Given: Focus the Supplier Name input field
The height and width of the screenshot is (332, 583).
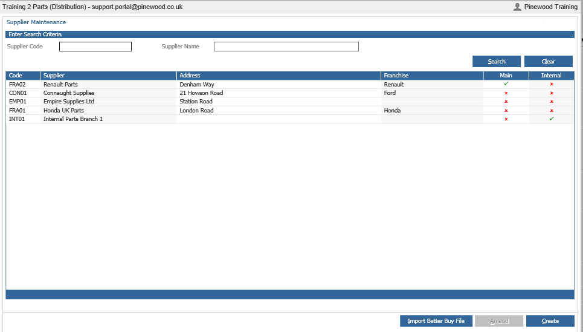Looking at the screenshot, I should 286,47.
